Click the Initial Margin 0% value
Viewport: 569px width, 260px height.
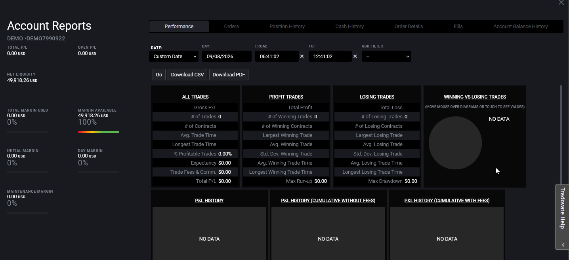(12, 163)
